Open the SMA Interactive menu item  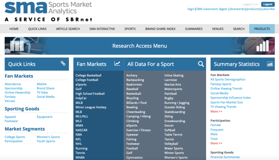[102, 29]
